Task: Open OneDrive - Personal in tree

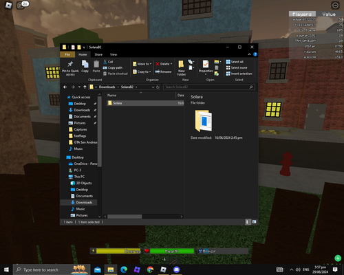Action: point(83,164)
